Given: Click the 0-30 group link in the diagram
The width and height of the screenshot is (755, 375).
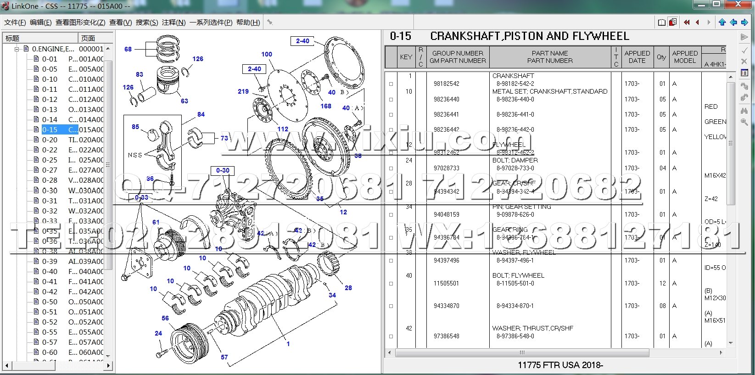Looking at the screenshot, I should point(223,170).
